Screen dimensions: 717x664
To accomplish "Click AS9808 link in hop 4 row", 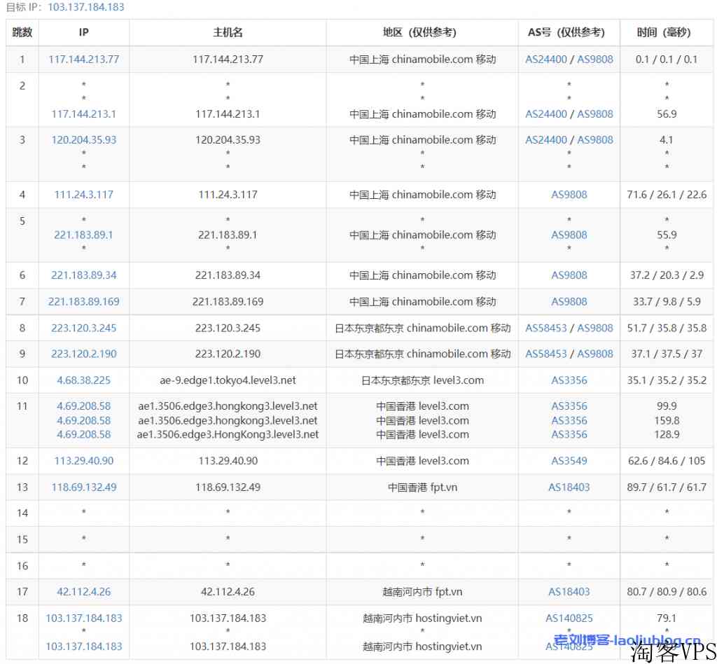I will 569,194.
